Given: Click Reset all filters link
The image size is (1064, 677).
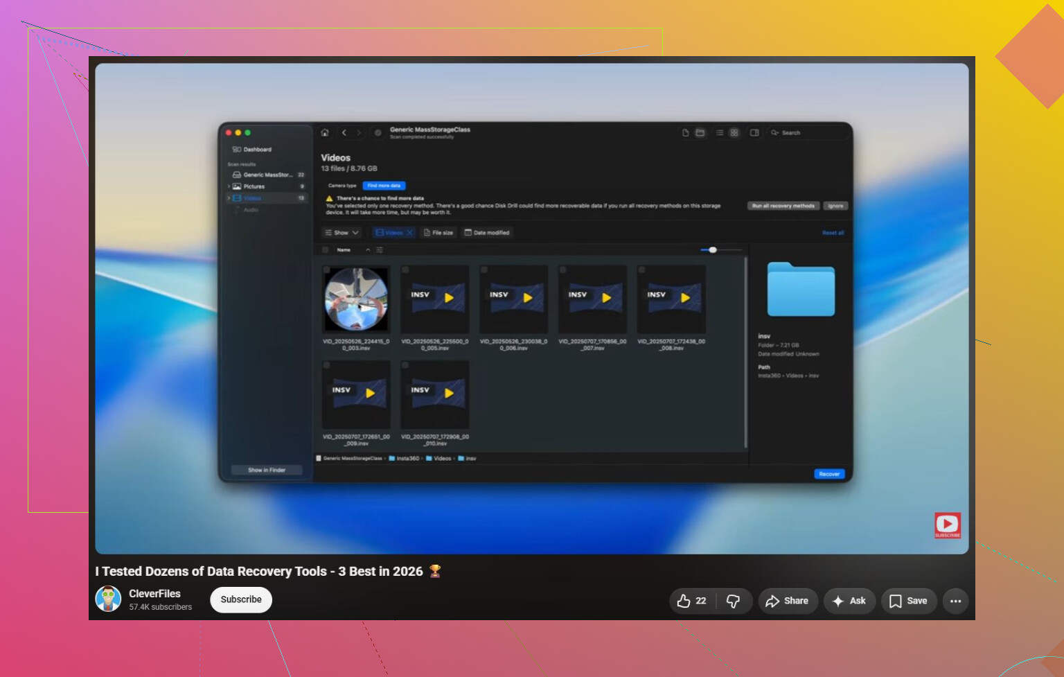Looking at the screenshot, I should tap(833, 233).
